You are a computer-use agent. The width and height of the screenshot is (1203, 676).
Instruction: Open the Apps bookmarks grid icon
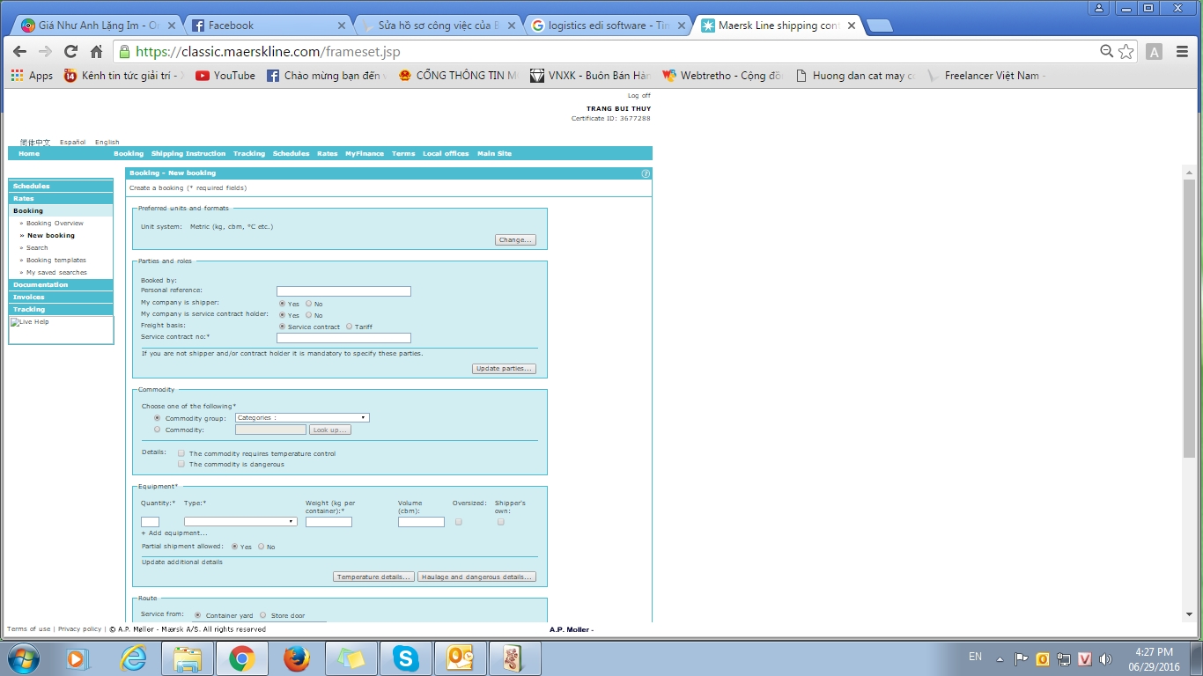[x=17, y=76]
